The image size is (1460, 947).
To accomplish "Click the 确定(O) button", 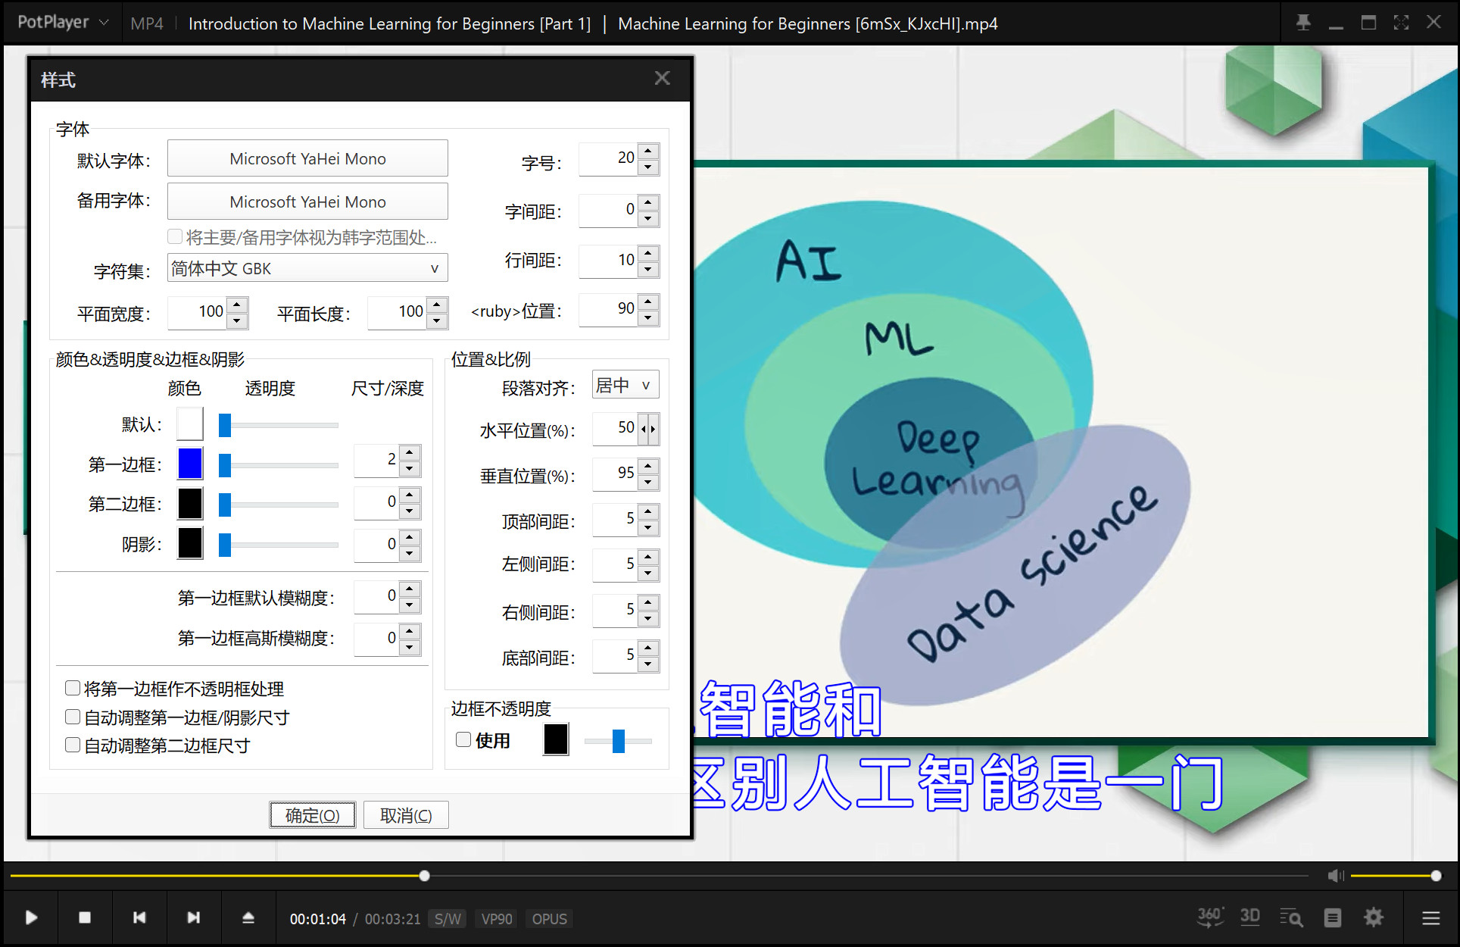I will click(312, 815).
